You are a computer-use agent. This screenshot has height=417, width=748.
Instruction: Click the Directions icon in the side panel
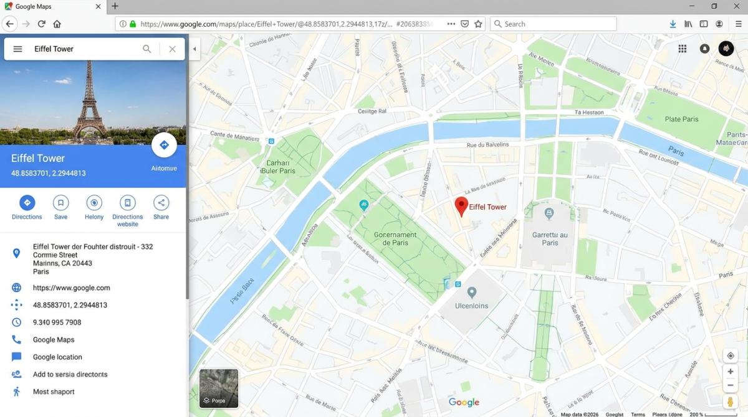[27, 203]
